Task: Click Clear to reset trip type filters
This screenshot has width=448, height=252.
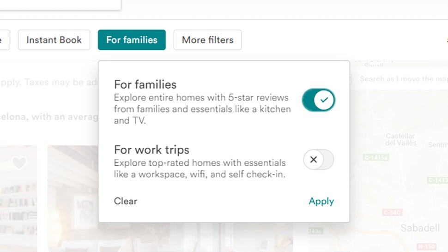Action: click(x=126, y=201)
